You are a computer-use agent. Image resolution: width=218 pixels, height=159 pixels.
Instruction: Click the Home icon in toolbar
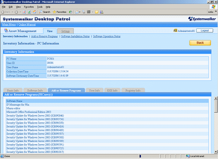pyautogui.click(x=34, y=12)
